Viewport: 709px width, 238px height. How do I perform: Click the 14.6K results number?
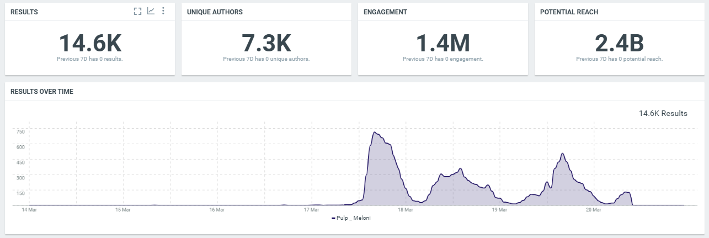[x=89, y=43]
